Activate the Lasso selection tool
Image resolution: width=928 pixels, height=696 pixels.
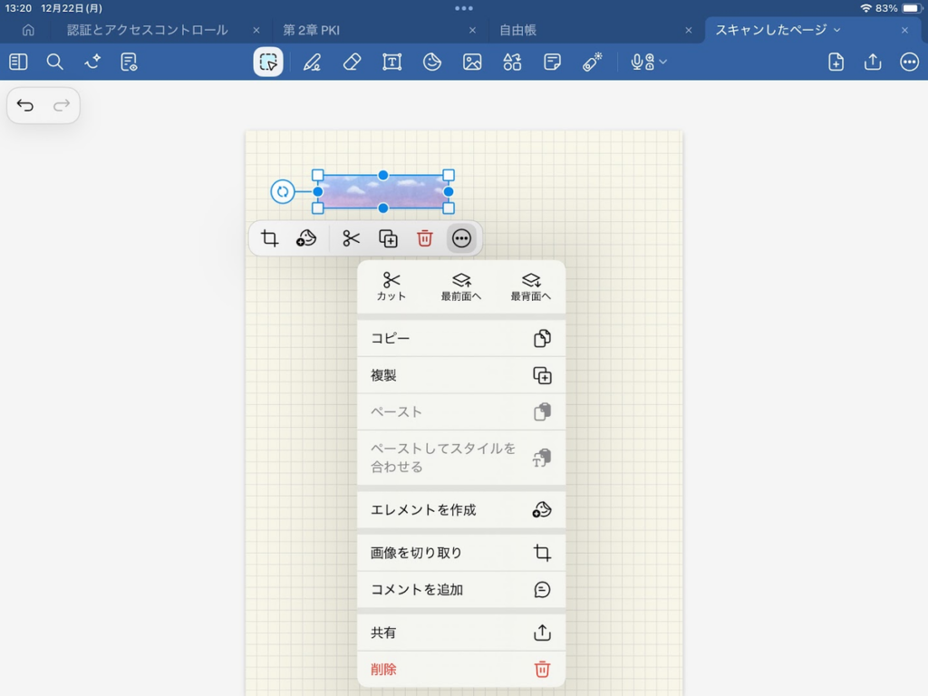coord(268,62)
